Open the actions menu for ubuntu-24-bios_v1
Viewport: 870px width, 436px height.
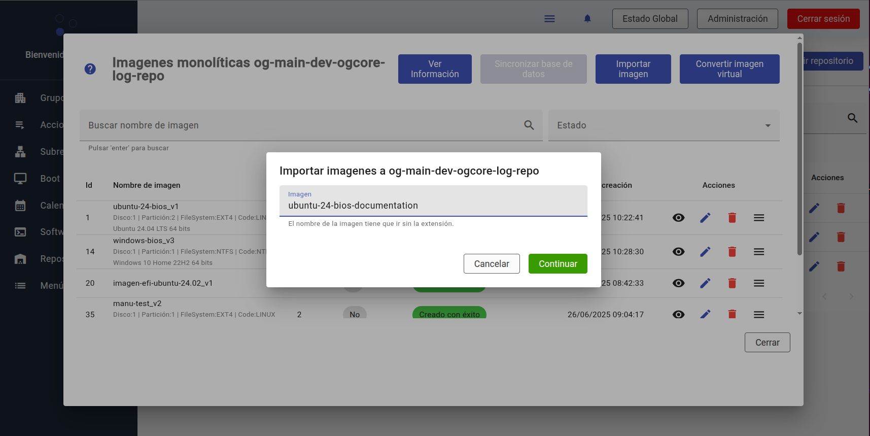[x=758, y=218]
